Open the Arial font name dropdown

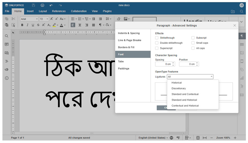tap(37, 19)
